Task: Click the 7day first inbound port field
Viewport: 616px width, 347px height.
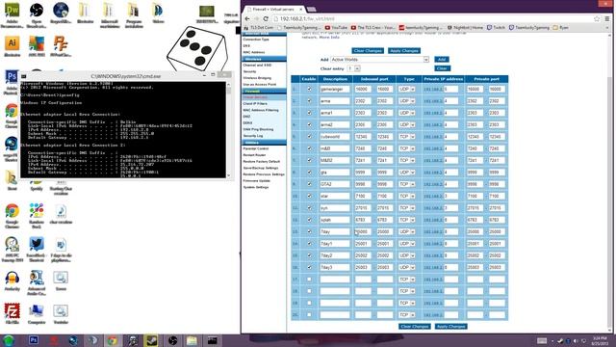Action: (363, 231)
